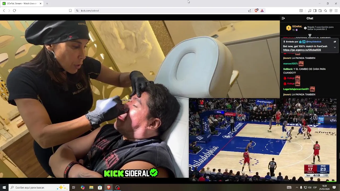340x191 pixels.
Task: Open the Windows Start menu
Action: (4, 188)
